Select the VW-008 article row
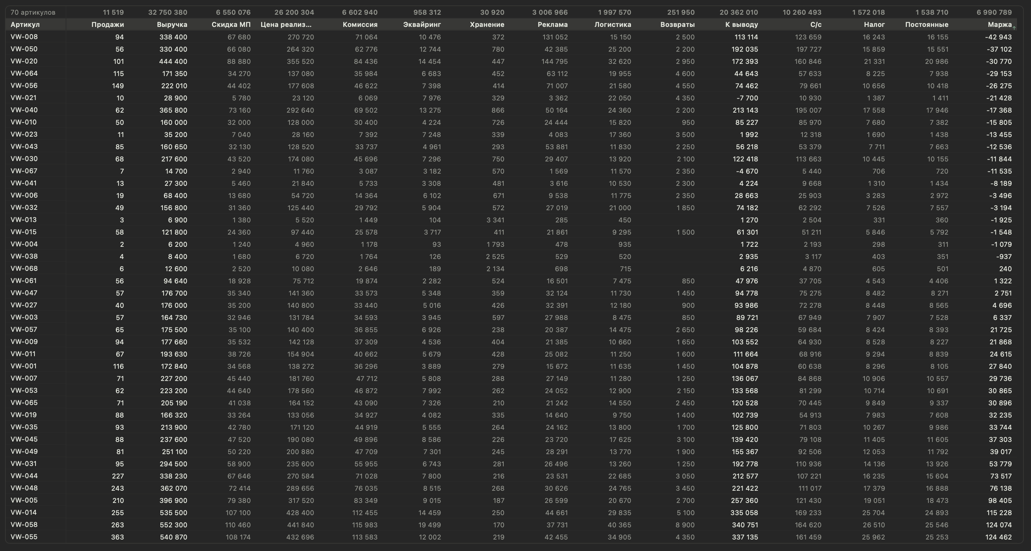The width and height of the screenshot is (1031, 551). [x=511, y=37]
